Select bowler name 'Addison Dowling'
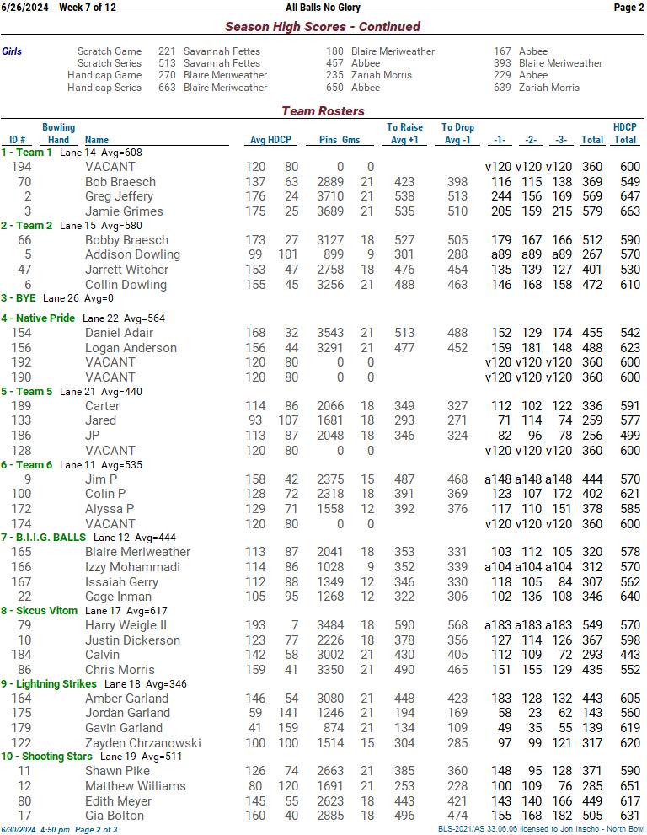The image size is (647, 835). (x=132, y=254)
